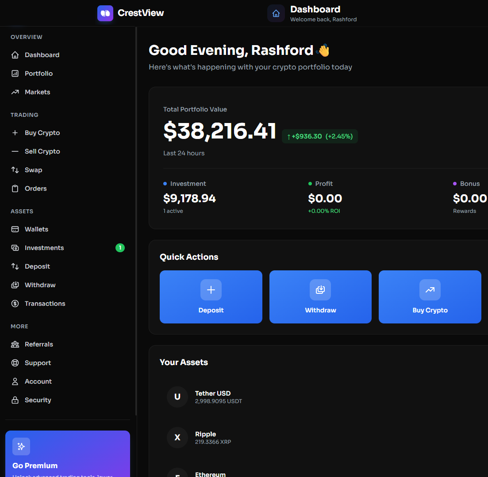Click the +$936.30 gain badge
The image size is (488, 477).
click(319, 136)
